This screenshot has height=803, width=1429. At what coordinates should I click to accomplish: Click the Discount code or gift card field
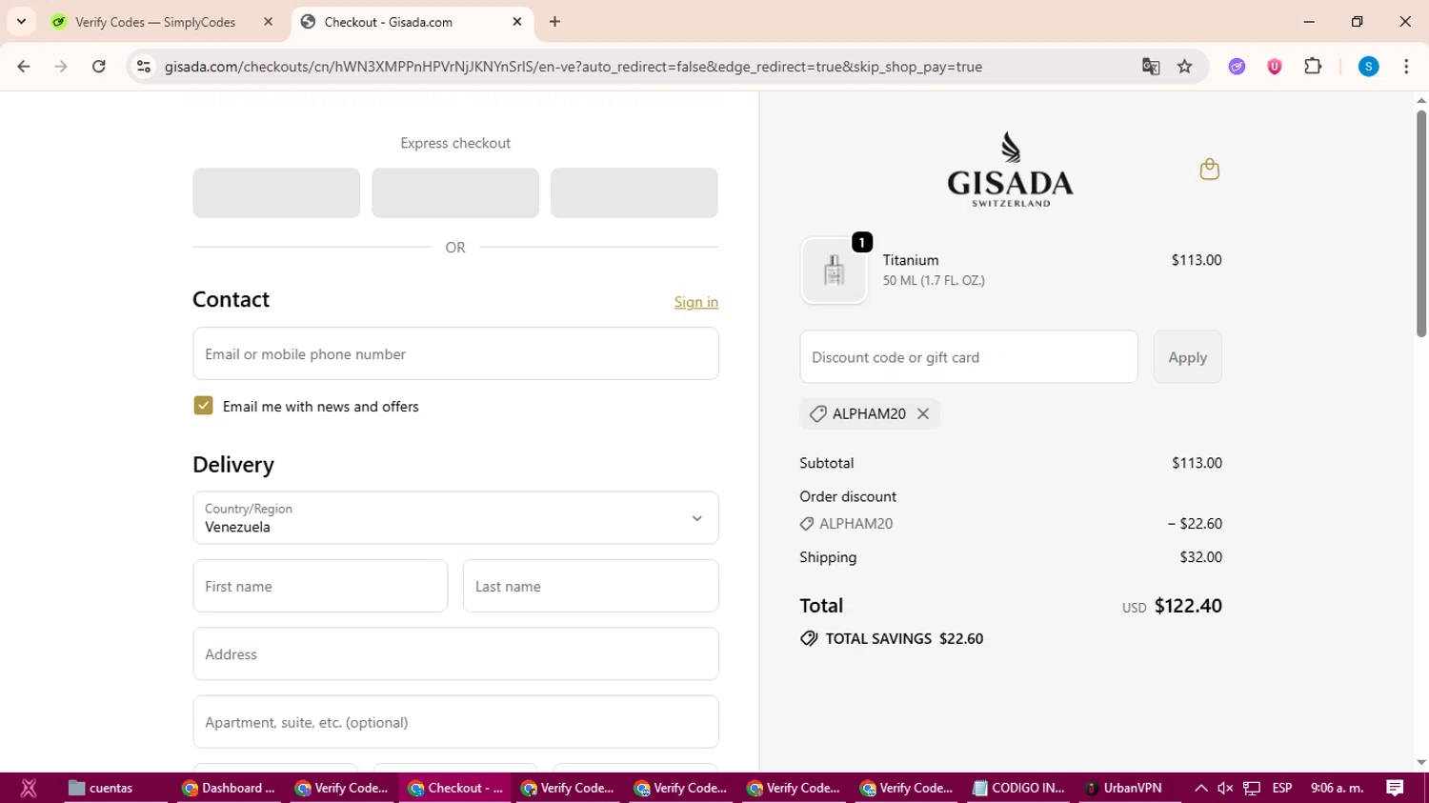(969, 357)
